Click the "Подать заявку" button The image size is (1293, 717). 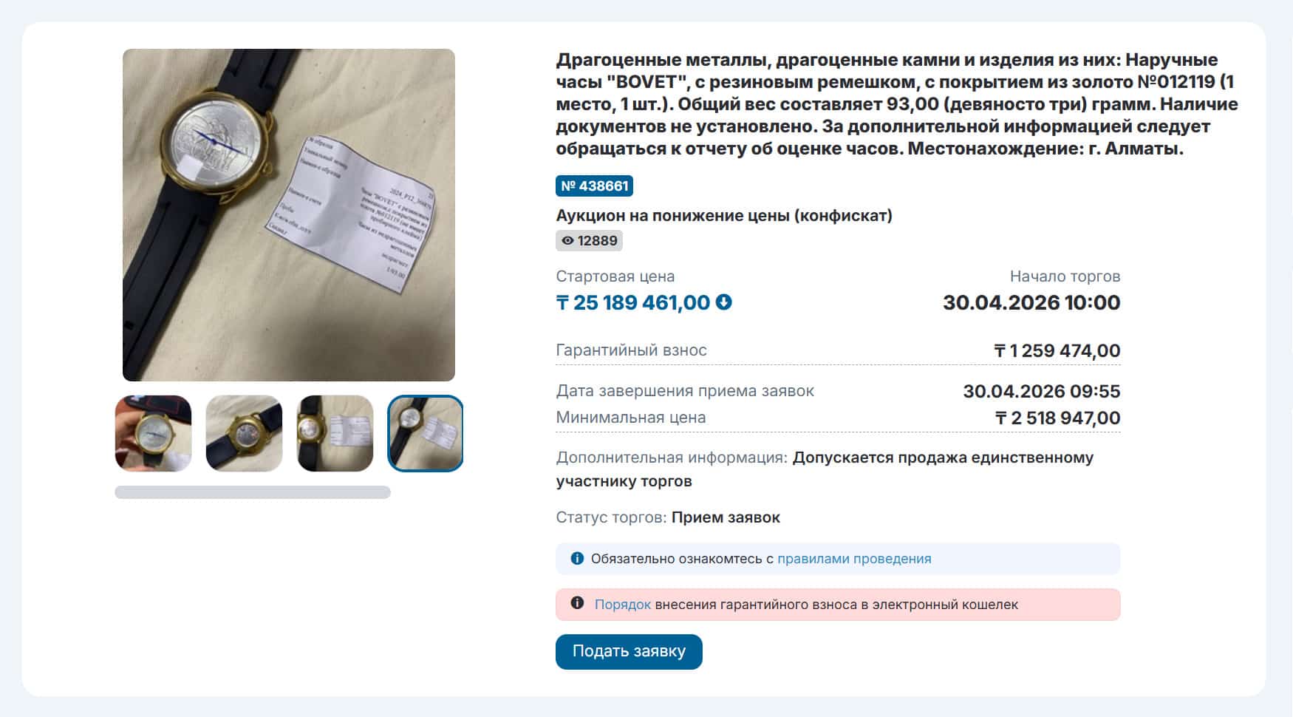[x=629, y=652]
